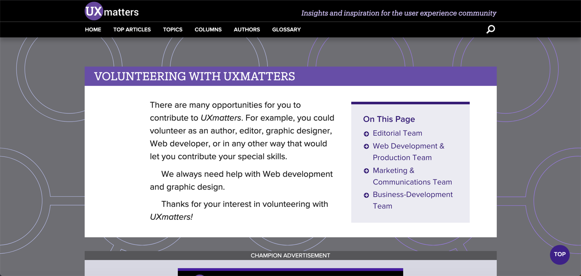Open the search magnifier icon
The height and width of the screenshot is (276, 581).
(x=490, y=29)
